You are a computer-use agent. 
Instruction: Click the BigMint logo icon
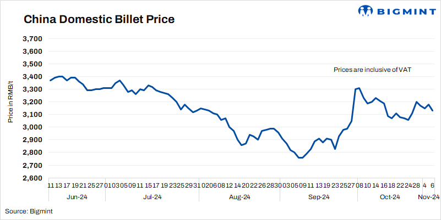[367, 11]
